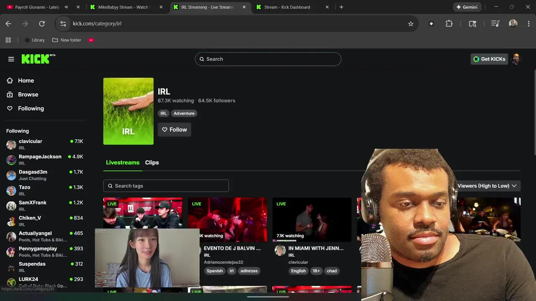Viewport: 536px width, 301px height.
Task: Open Chrome profile avatar
Action: pyautogui.click(x=513, y=24)
